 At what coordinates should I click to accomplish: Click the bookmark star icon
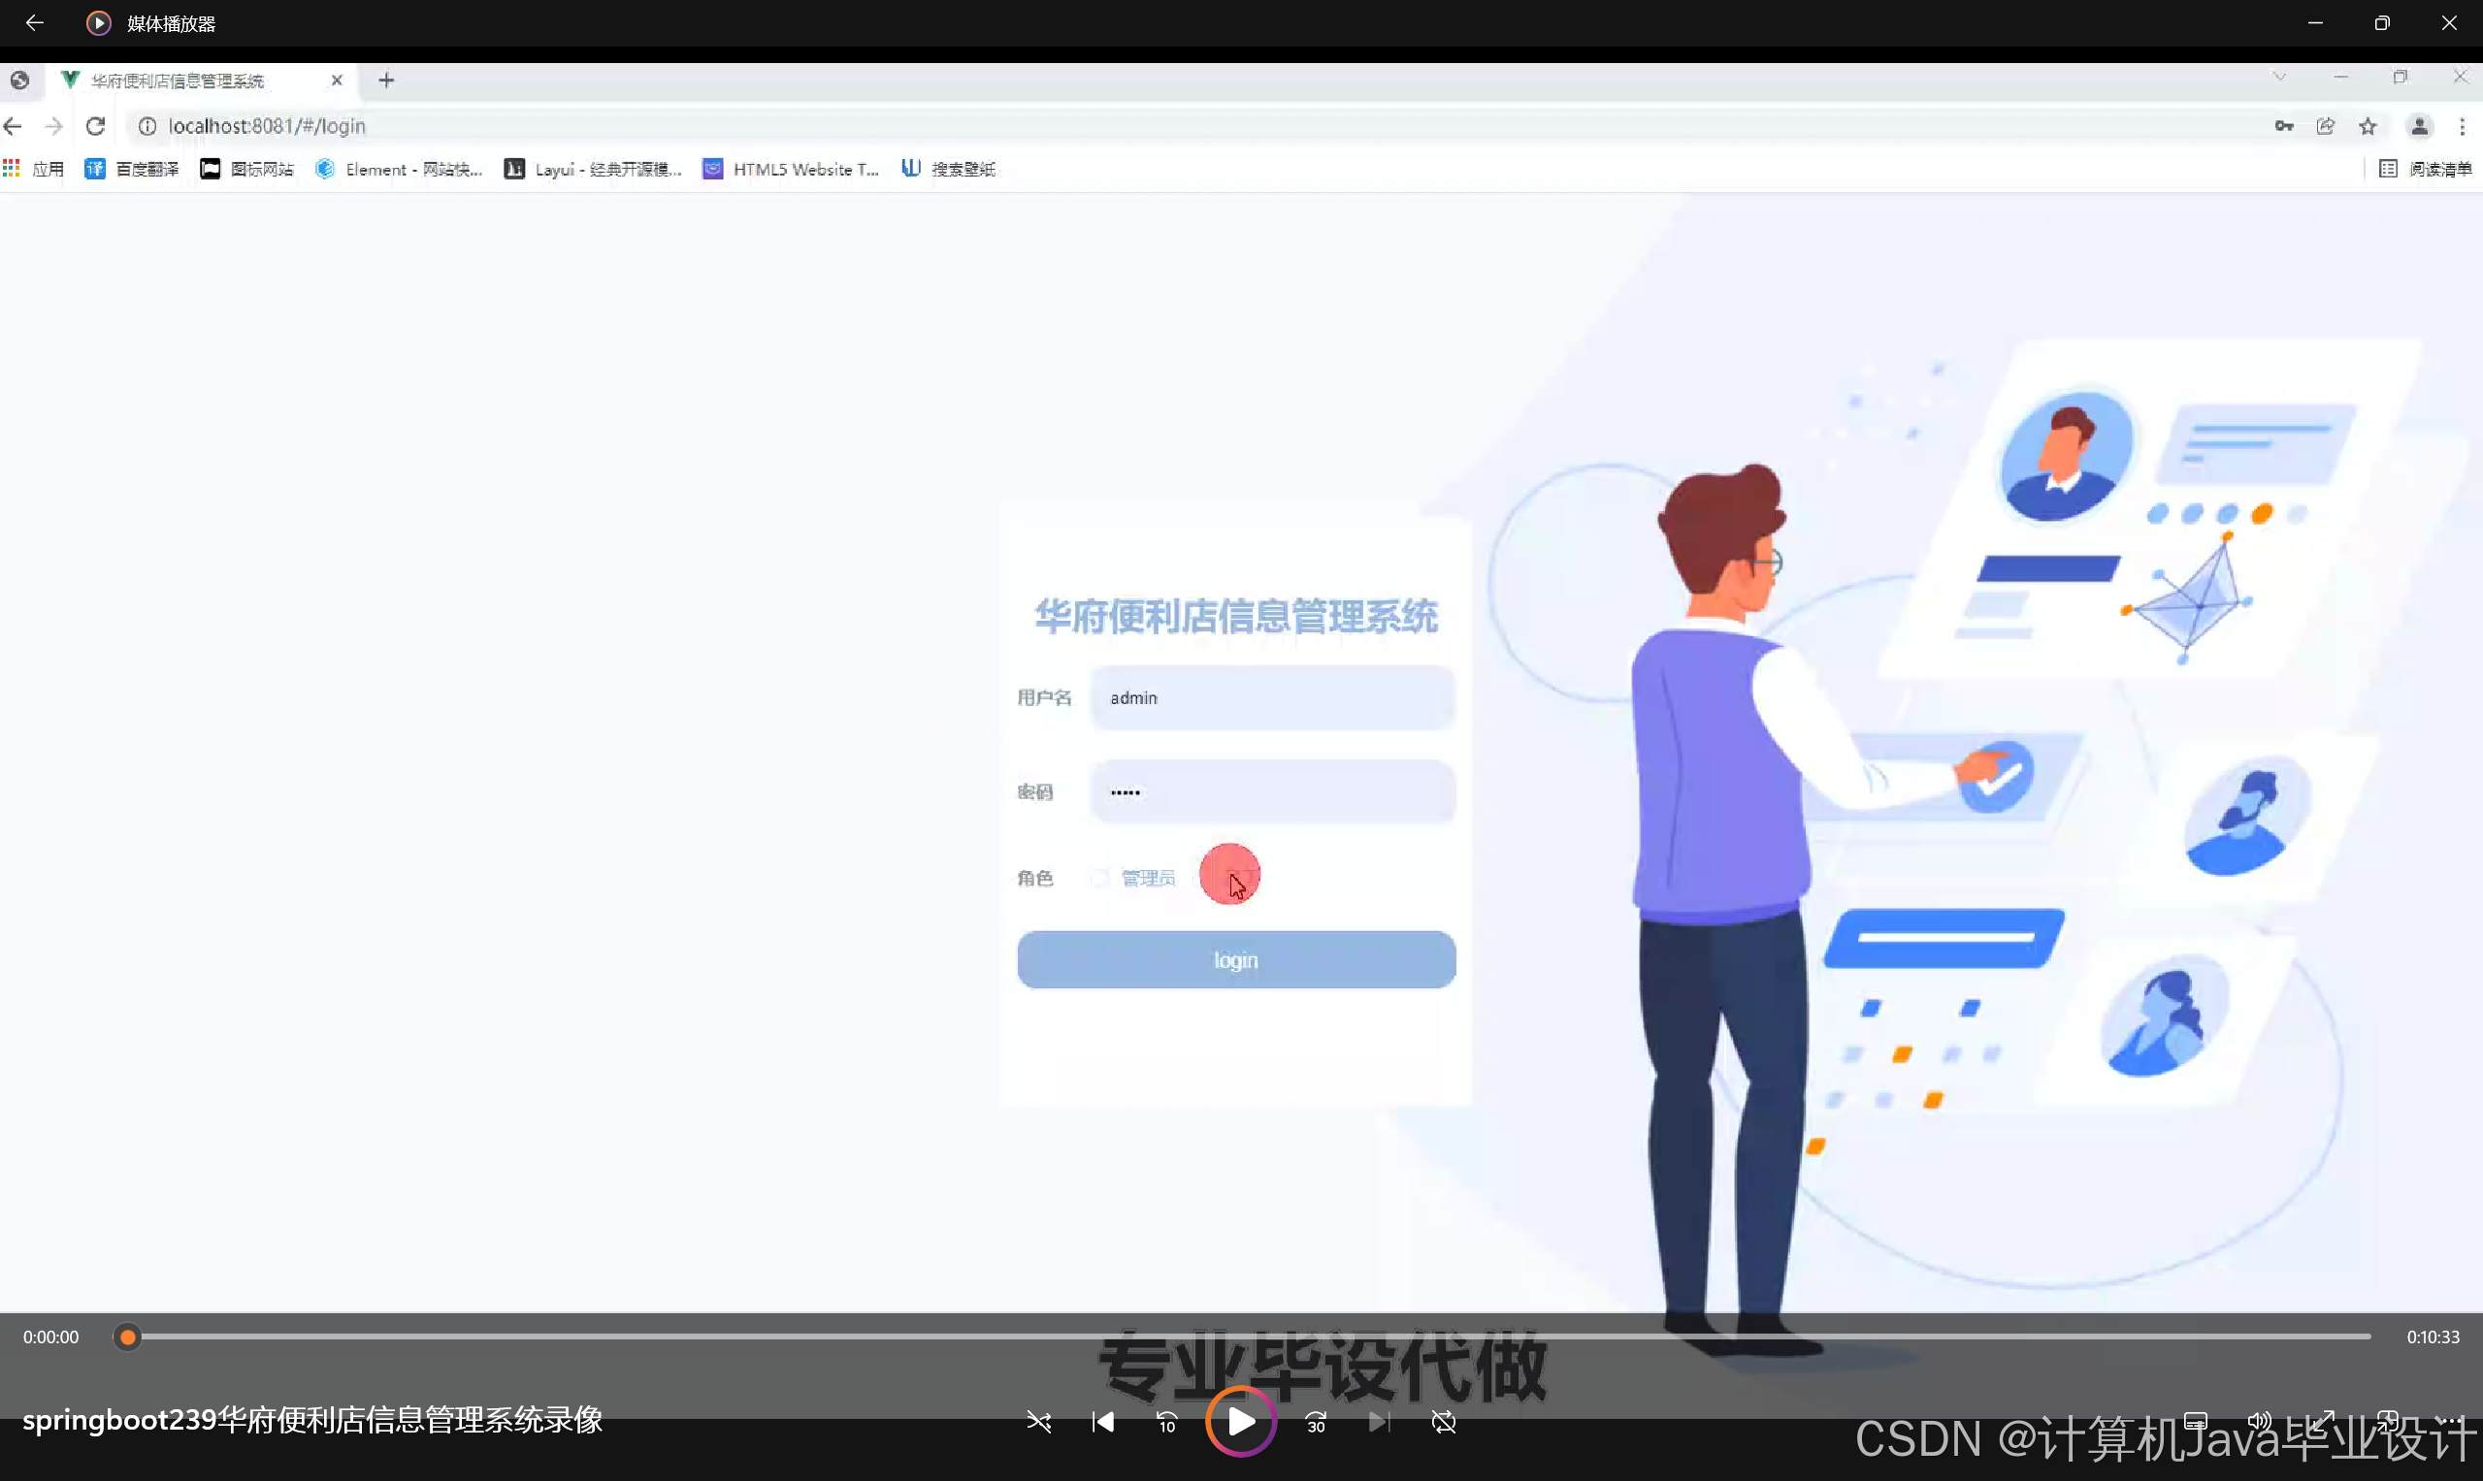(x=2368, y=126)
